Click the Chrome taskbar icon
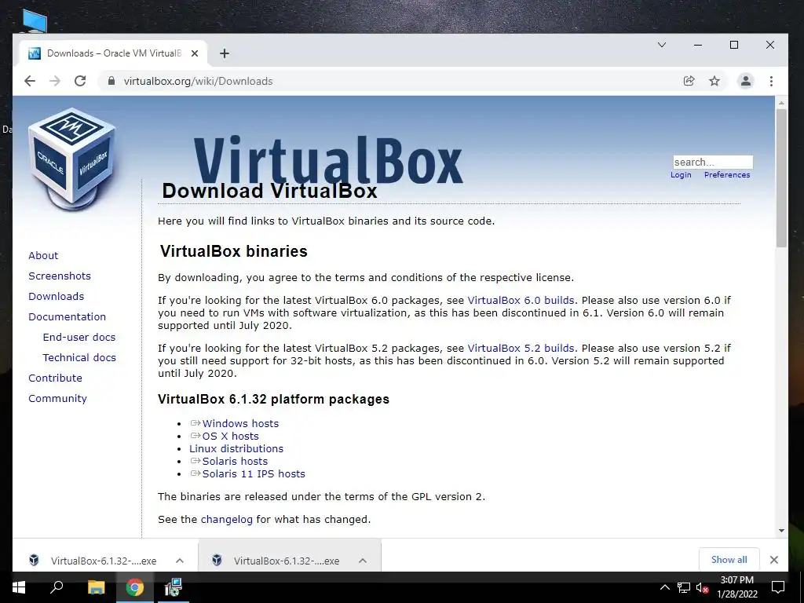This screenshot has width=804, height=603. (x=135, y=587)
